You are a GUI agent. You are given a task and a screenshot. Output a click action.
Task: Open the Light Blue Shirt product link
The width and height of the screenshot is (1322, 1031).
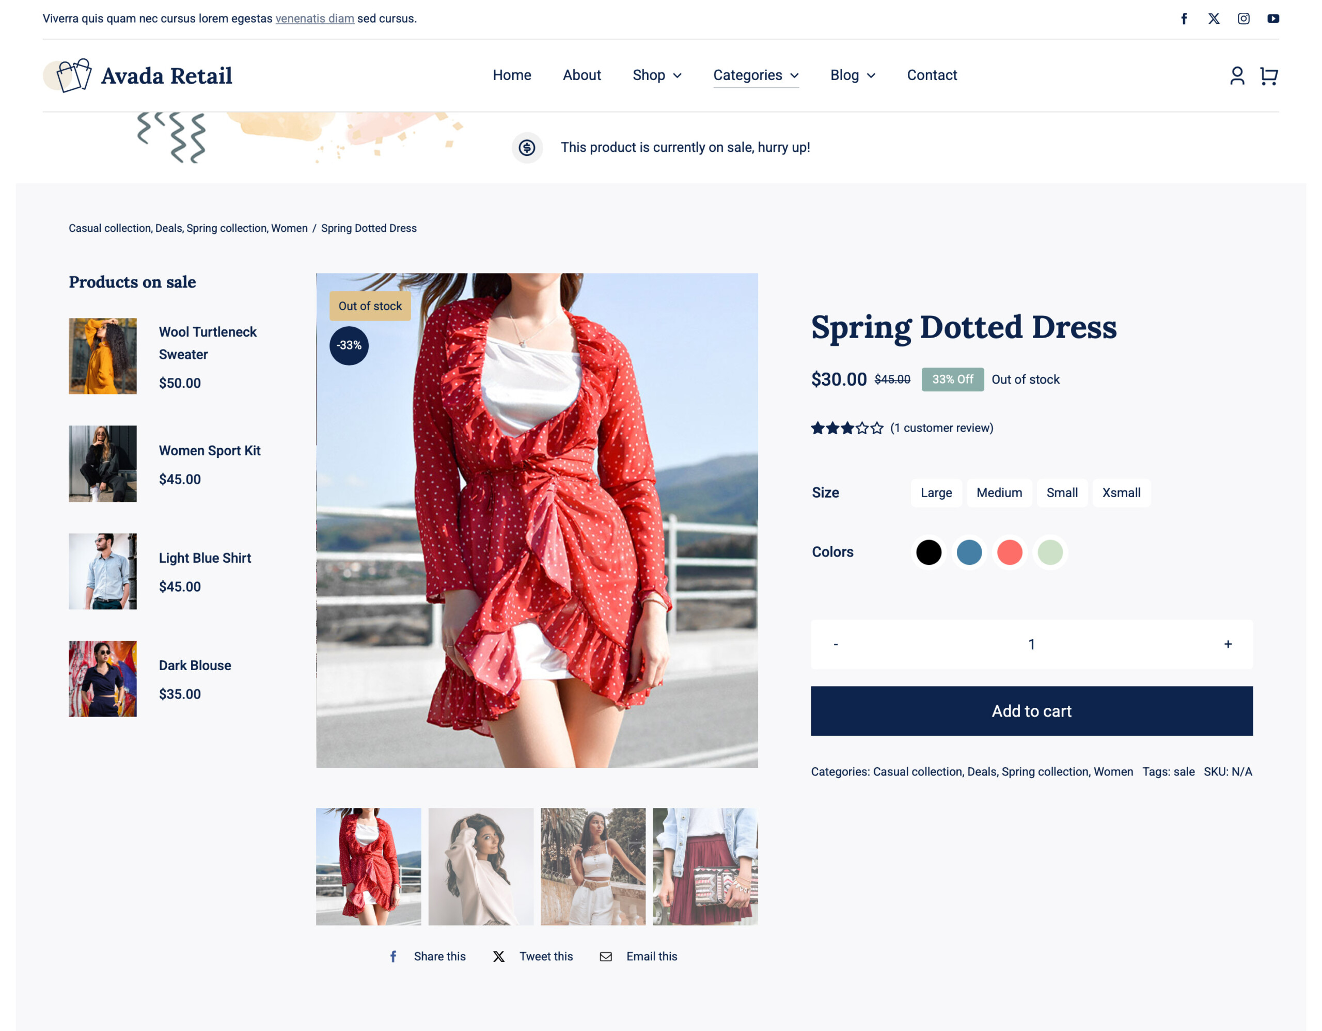[204, 558]
